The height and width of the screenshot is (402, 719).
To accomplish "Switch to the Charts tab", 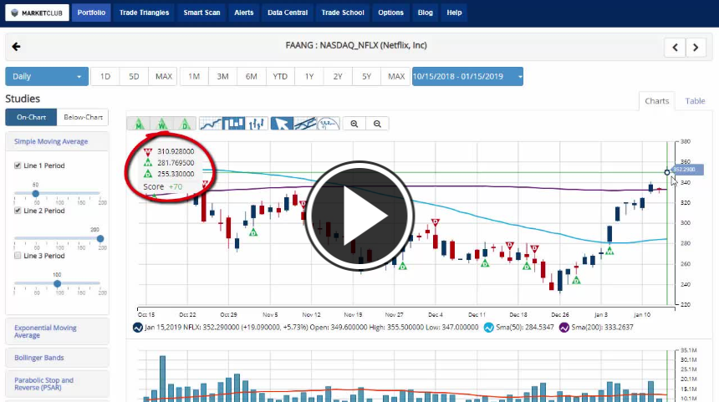I will click(x=656, y=101).
